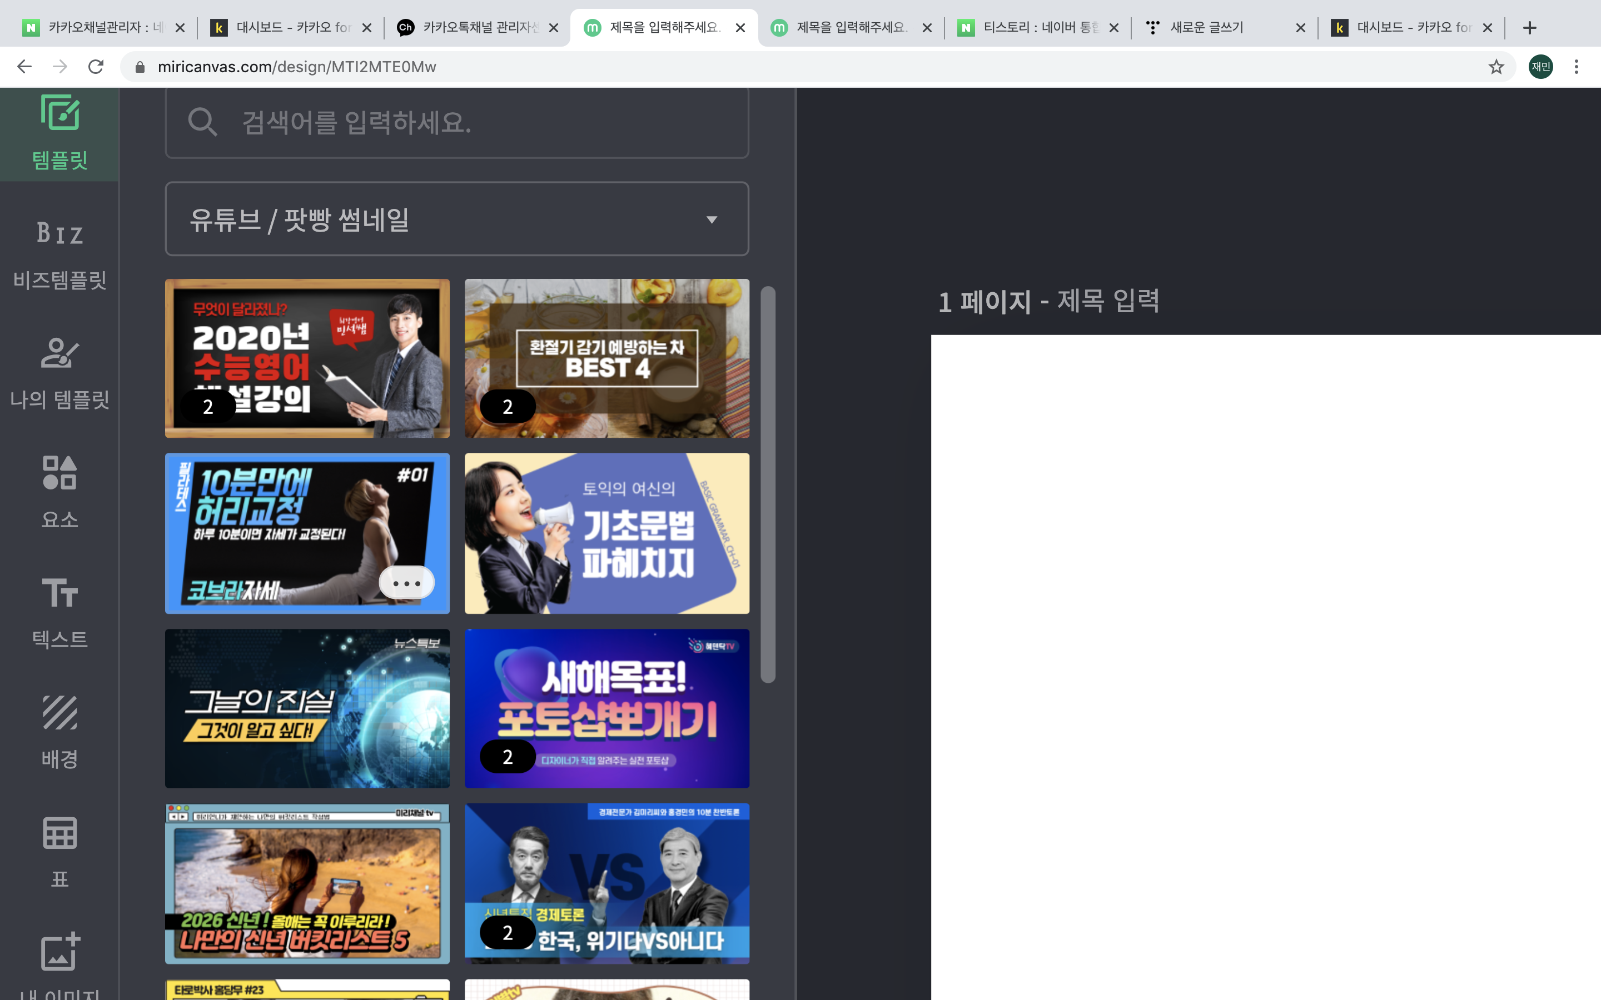Open the 요소 (Elements) panel
The width and height of the screenshot is (1601, 1000).
pyautogui.click(x=59, y=493)
